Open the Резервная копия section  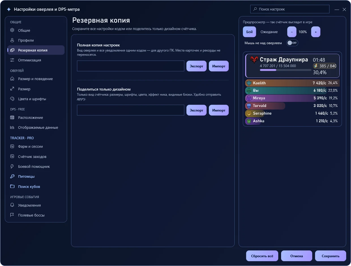(x=36, y=50)
